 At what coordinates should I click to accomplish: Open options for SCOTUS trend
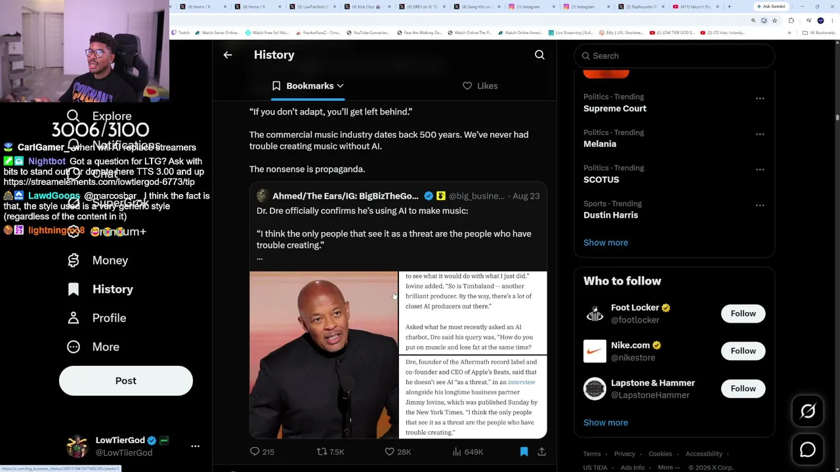coord(760,169)
